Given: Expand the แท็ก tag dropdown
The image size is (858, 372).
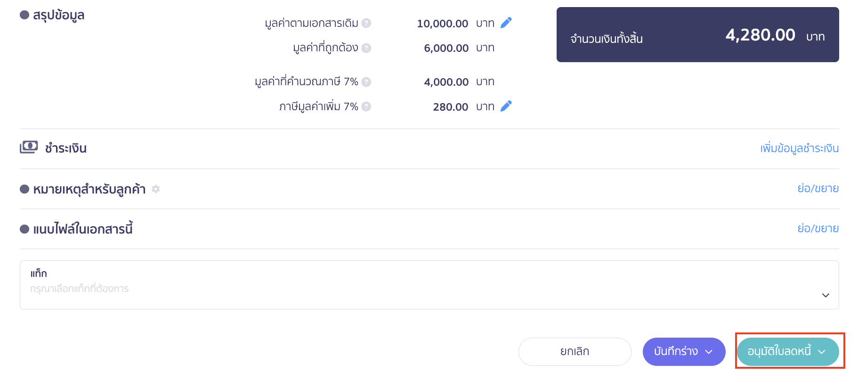Looking at the screenshot, I should (x=825, y=295).
